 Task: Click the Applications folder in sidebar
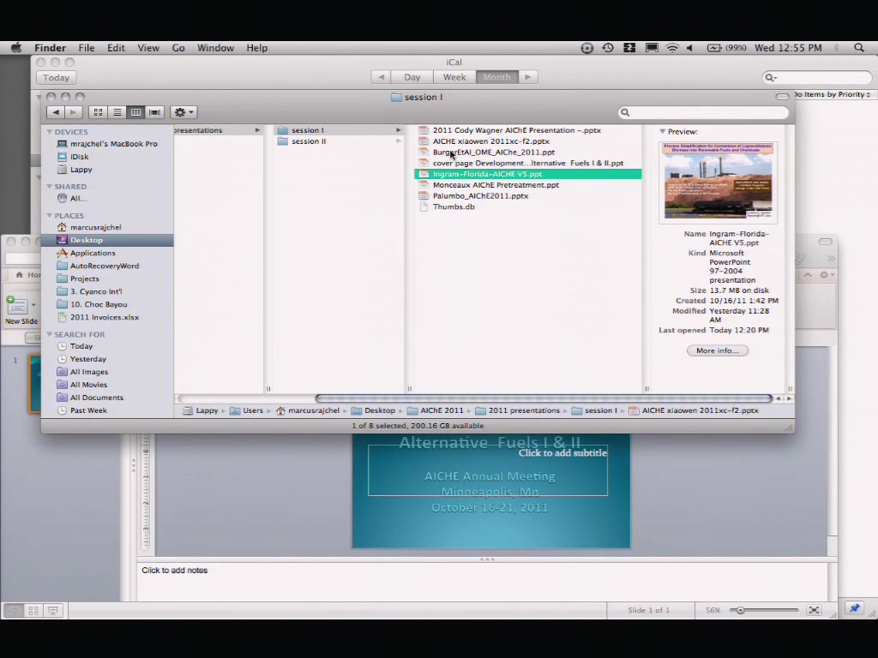[92, 253]
